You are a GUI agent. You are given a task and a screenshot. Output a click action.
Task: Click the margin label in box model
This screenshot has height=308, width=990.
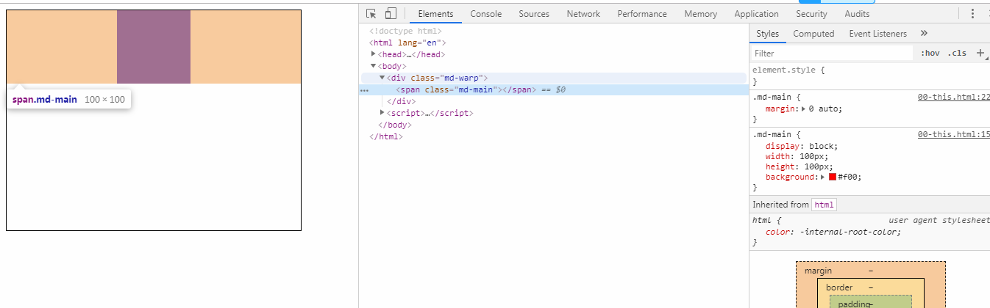click(x=818, y=271)
